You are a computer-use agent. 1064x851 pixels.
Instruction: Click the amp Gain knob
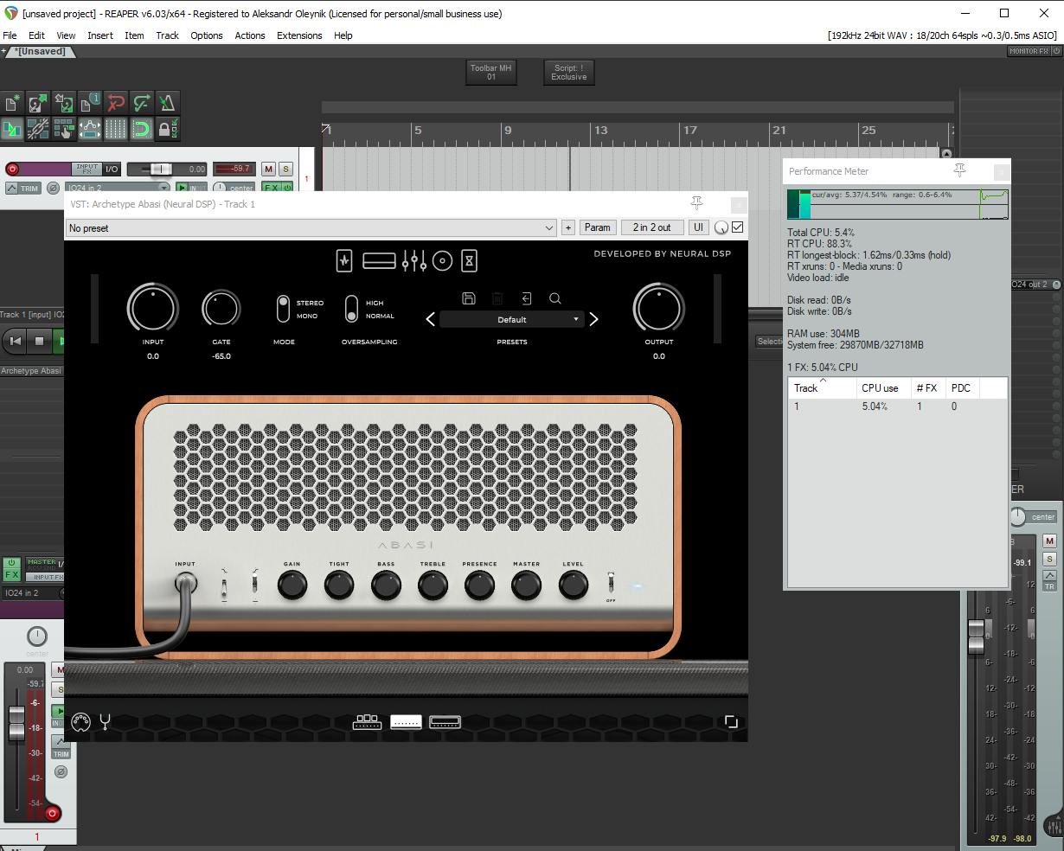(x=292, y=586)
